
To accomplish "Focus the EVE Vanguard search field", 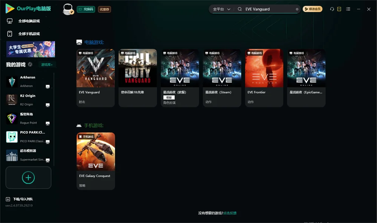I will (269, 9).
